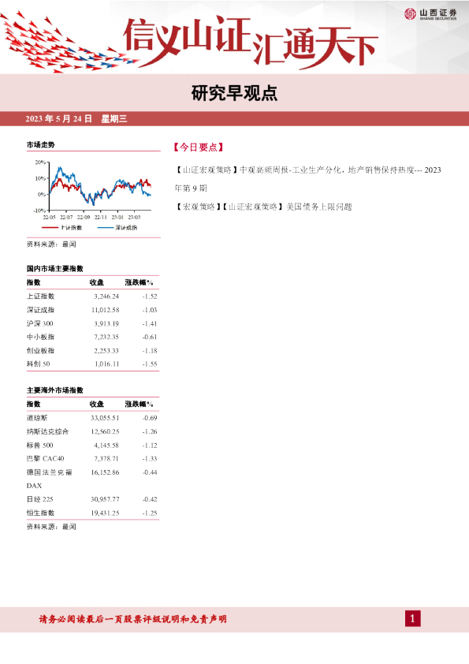
Task: Click the 信义山证汇通天下 banner calligraphy
Action: pyautogui.click(x=250, y=41)
